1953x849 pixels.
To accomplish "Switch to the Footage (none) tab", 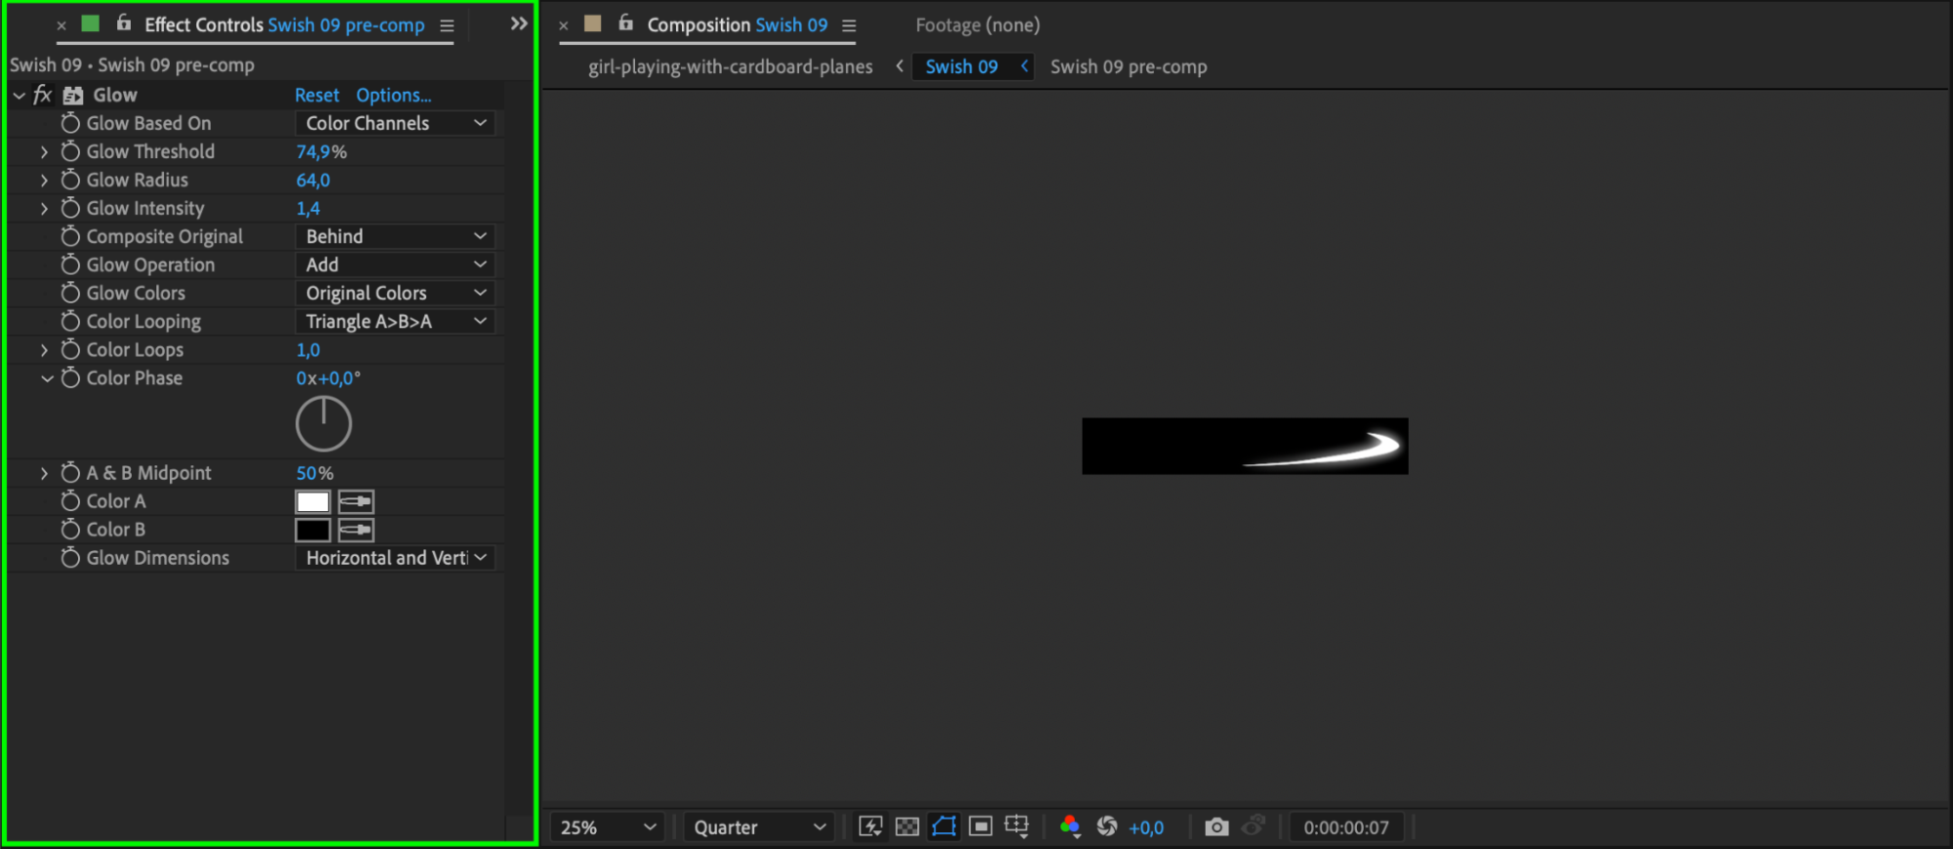I will [x=977, y=24].
